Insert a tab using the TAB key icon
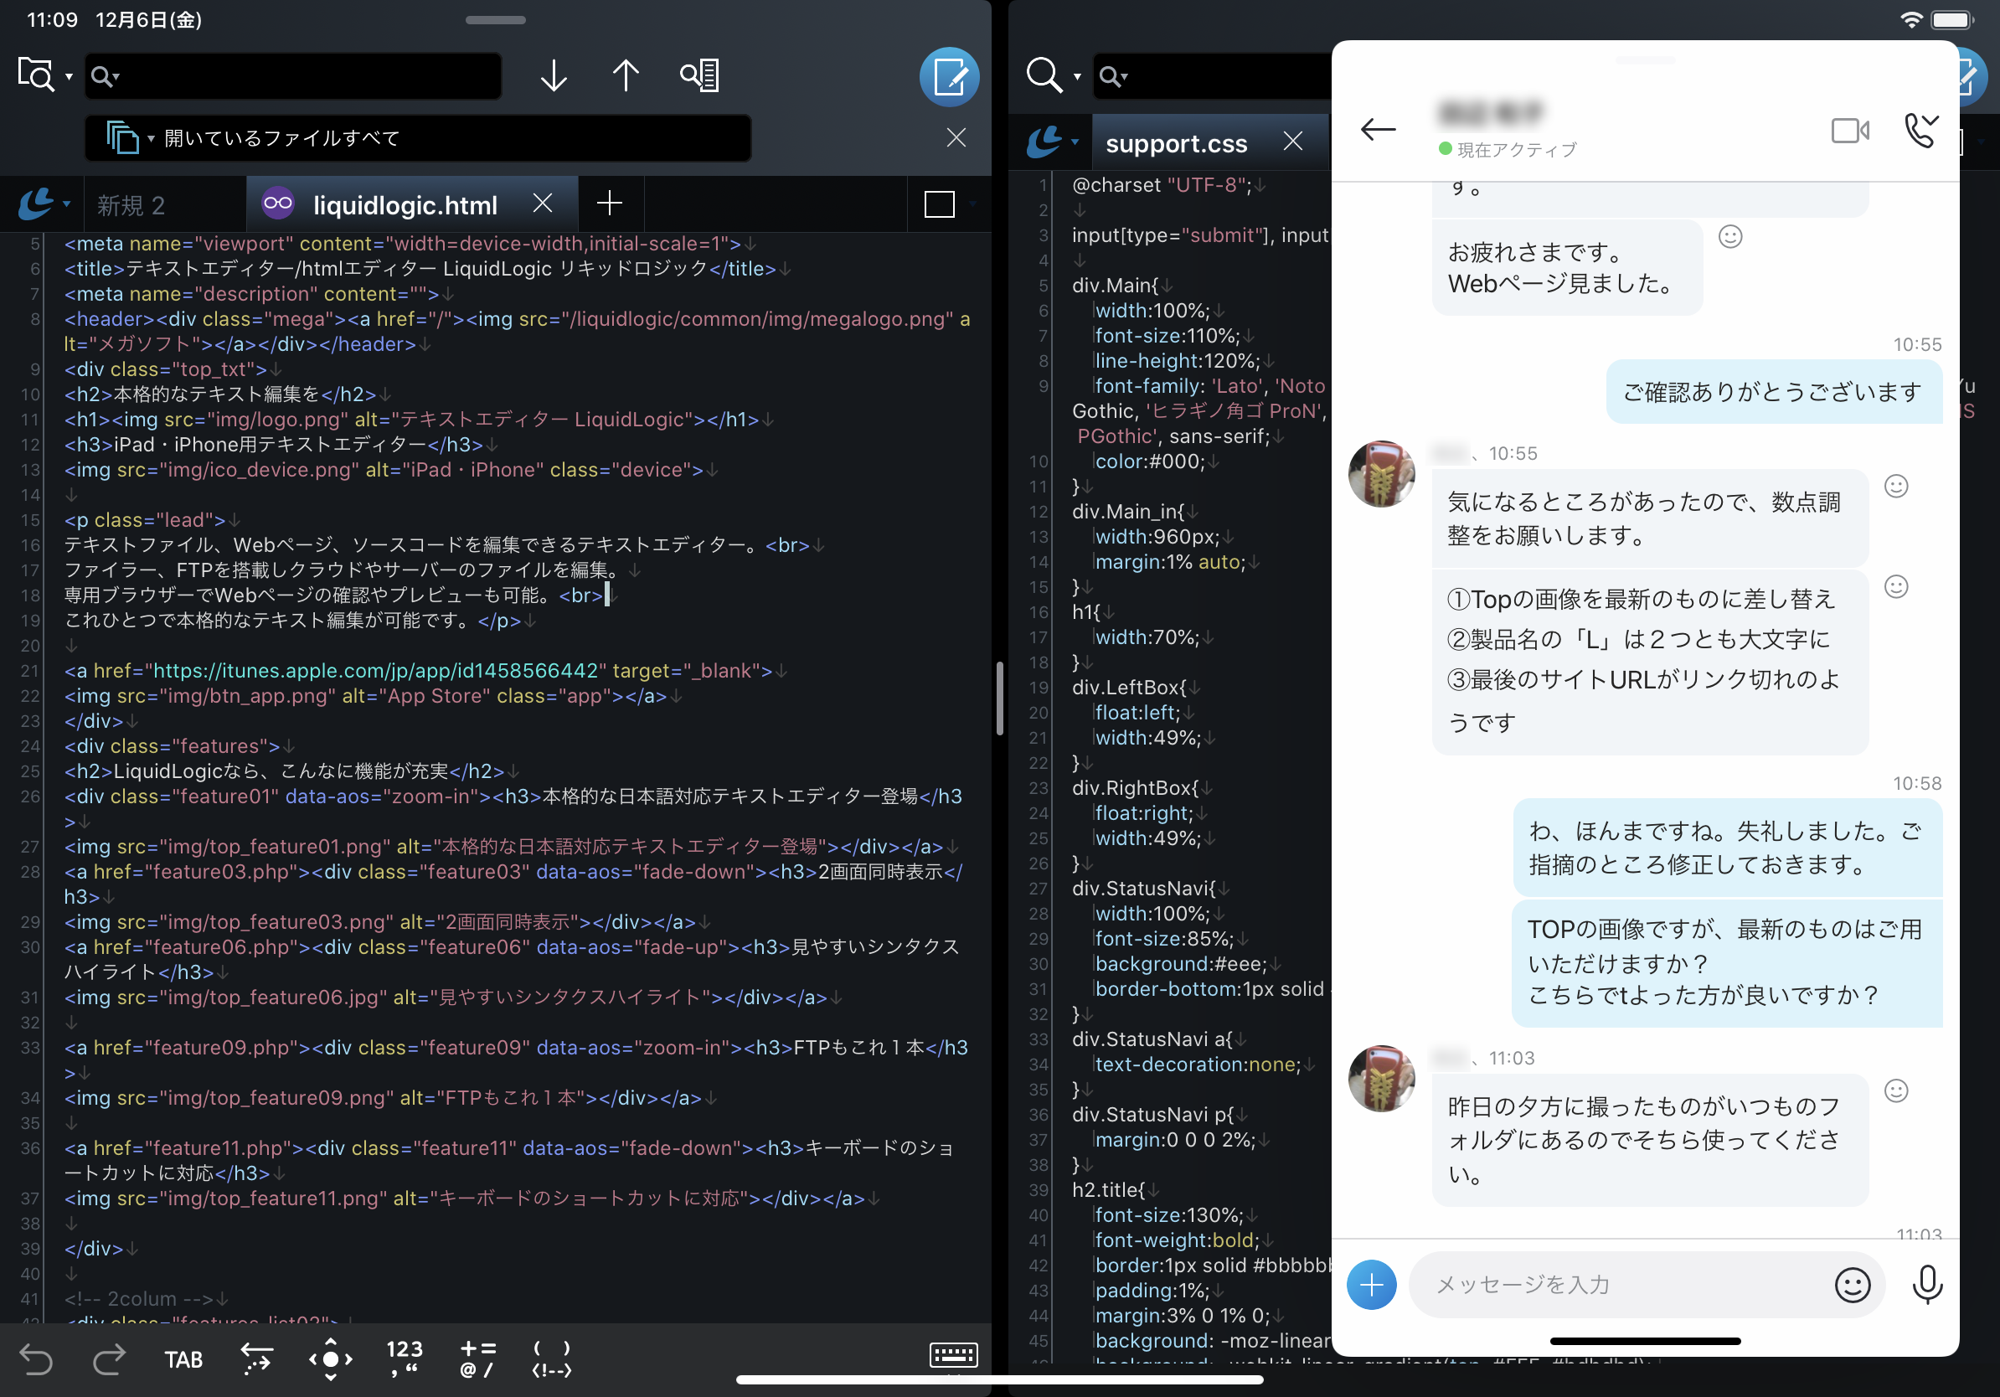Screen dimensions: 2000x1397 click(x=183, y=1358)
